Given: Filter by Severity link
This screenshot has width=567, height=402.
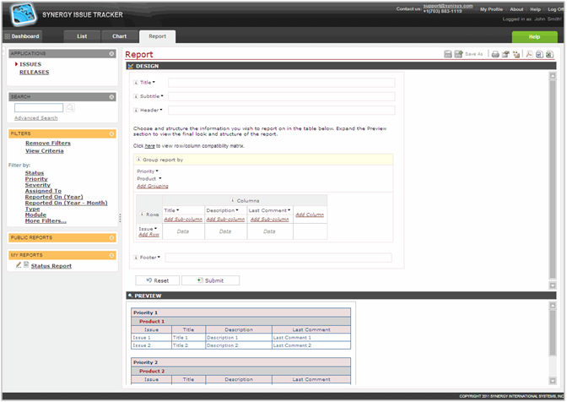Looking at the screenshot, I should tap(38, 185).
